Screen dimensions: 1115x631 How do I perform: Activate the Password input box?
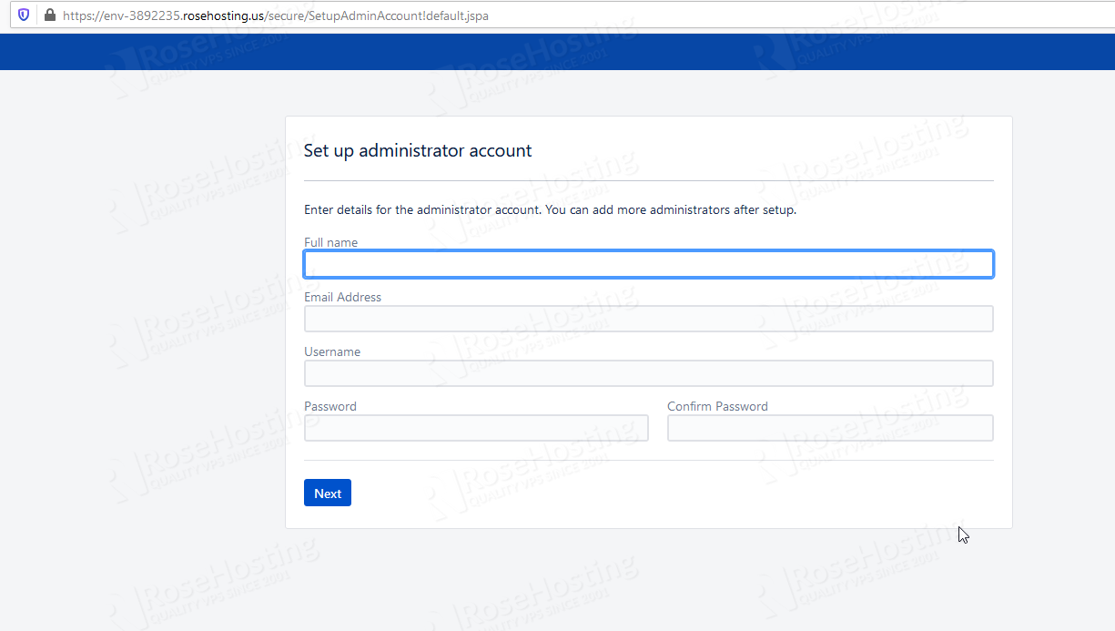pos(476,428)
